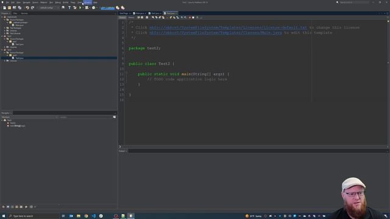390x219 pixels.
Task: Switch to the Test1.java editor tab
Action: 155,13
